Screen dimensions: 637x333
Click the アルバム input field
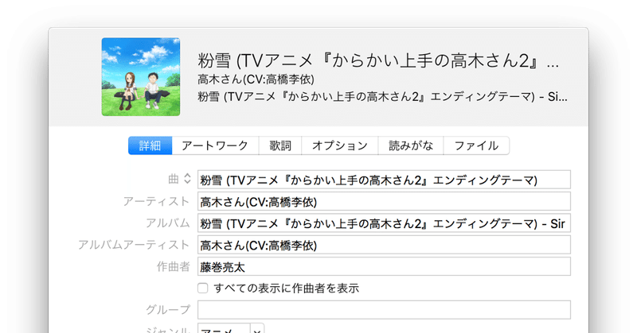coord(384,223)
